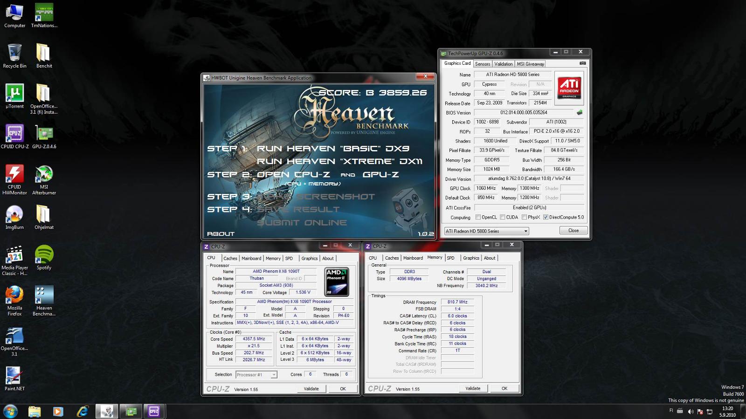Open About tab in right CPU-Z window

pyautogui.click(x=490, y=258)
